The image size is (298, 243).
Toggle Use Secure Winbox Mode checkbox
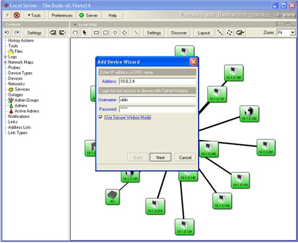(x=101, y=117)
